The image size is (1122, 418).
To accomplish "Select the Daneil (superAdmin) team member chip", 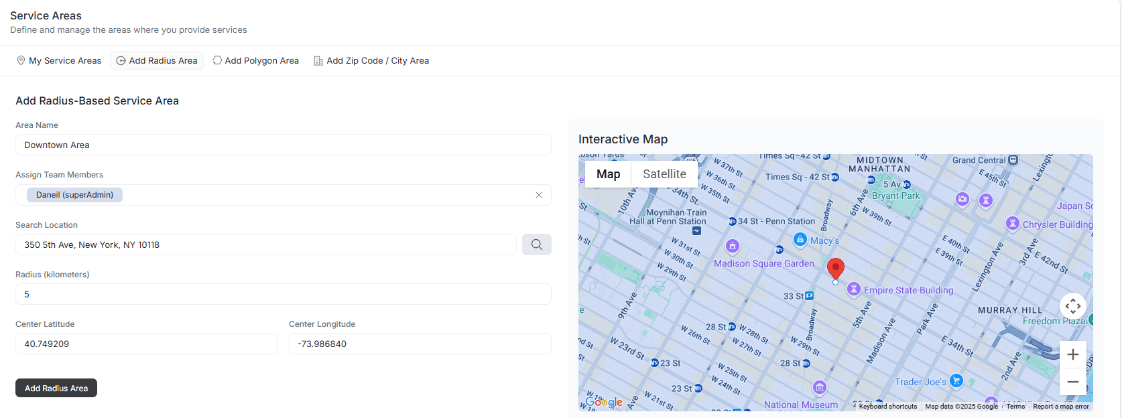I will click(74, 195).
